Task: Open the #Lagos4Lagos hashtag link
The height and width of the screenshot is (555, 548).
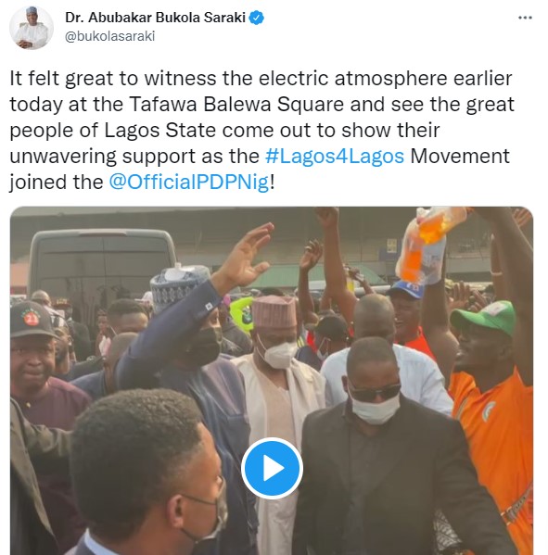Action: 335,156
